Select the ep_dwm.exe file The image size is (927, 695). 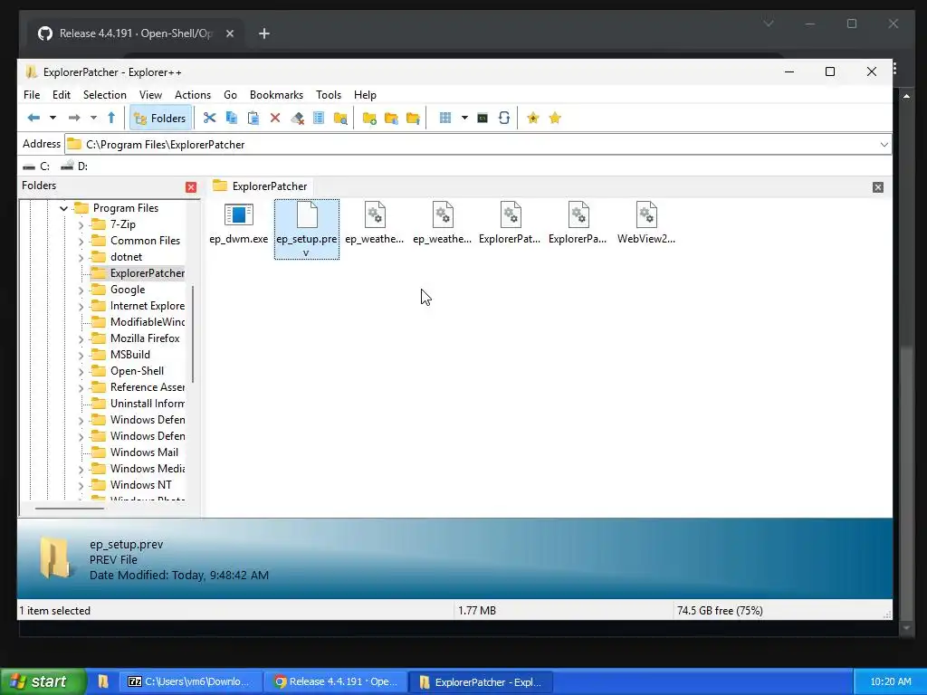pyautogui.click(x=239, y=224)
